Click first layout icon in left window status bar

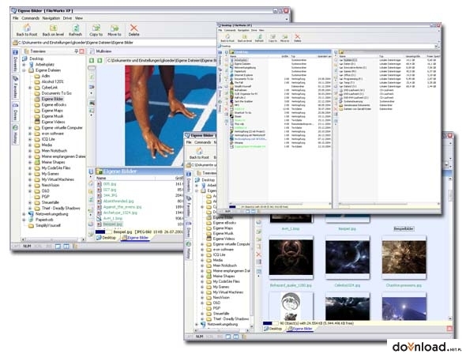(58, 247)
